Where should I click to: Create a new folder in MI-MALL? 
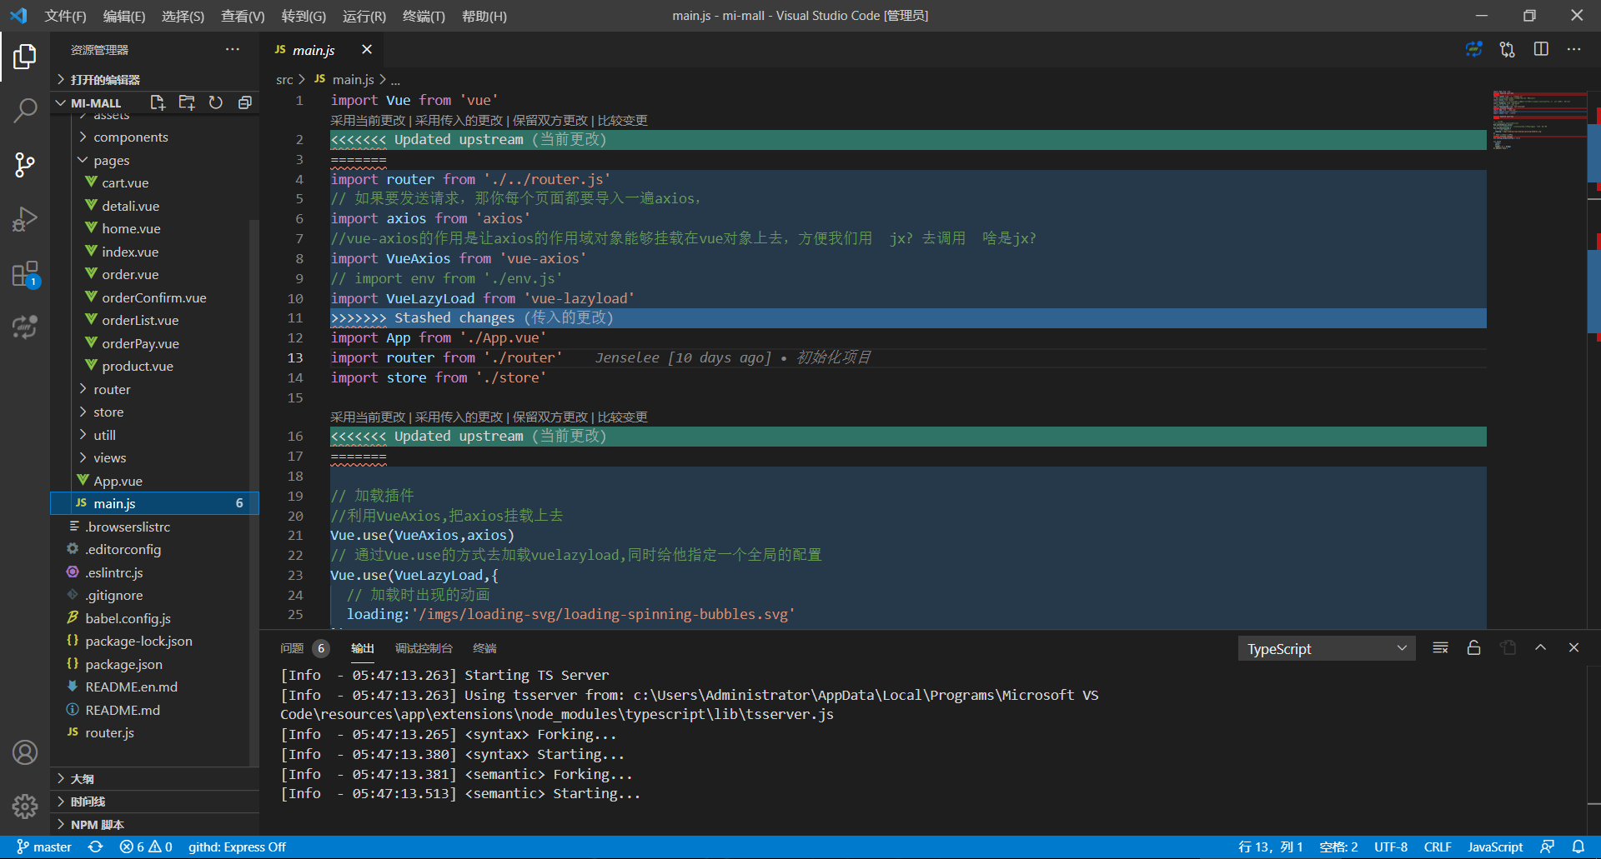point(187,102)
